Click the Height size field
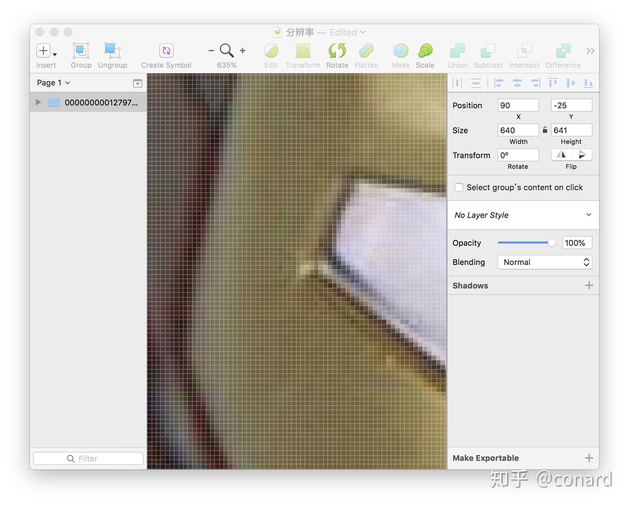Image resolution: width=629 pixels, height=505 pixels. point(571,130)
